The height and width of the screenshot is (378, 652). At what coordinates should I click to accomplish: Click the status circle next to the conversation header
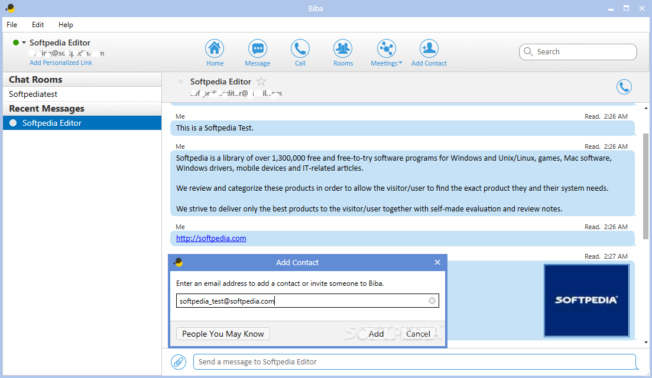coord(180,82)
